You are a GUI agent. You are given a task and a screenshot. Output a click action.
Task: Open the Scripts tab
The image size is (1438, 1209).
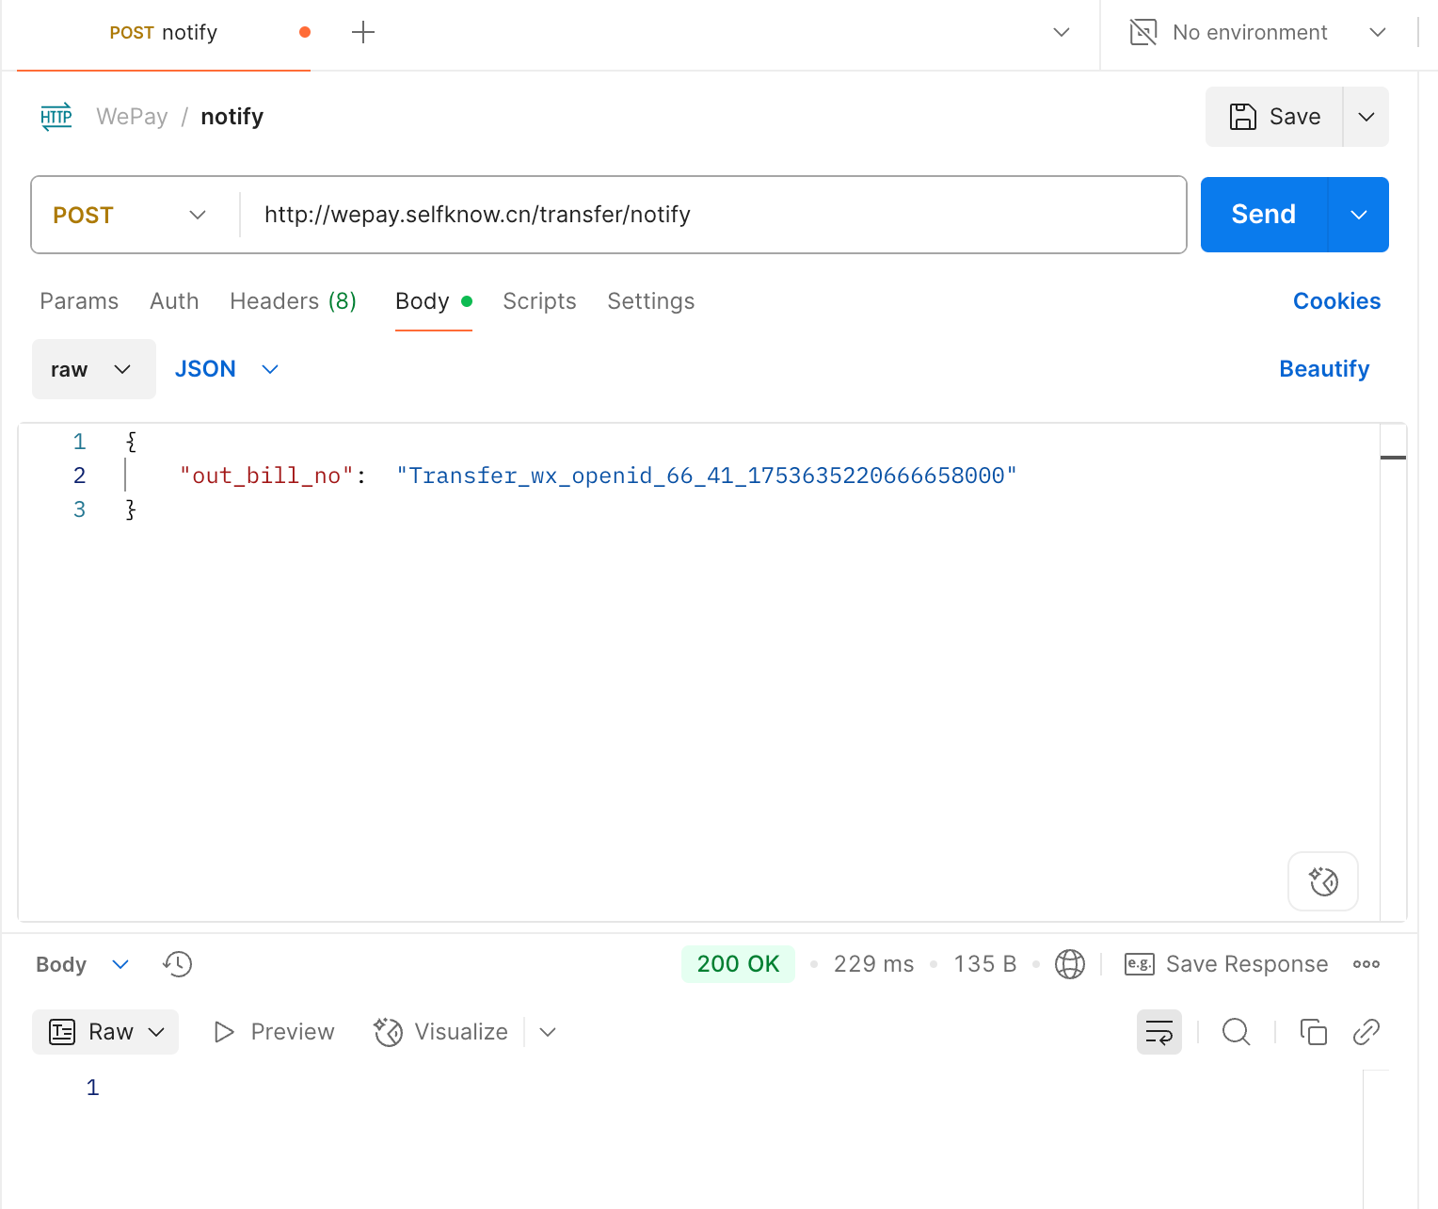539,301
